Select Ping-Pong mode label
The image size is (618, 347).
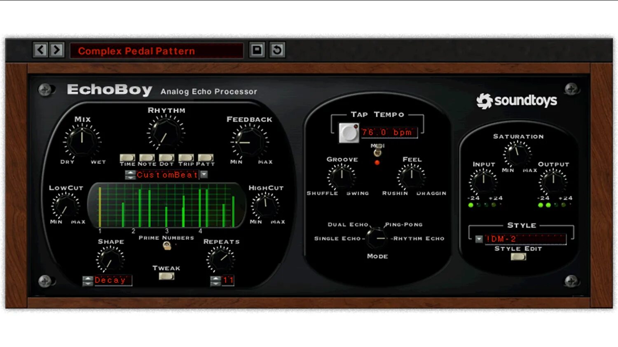pyautogui.click(x=404, y=224)
